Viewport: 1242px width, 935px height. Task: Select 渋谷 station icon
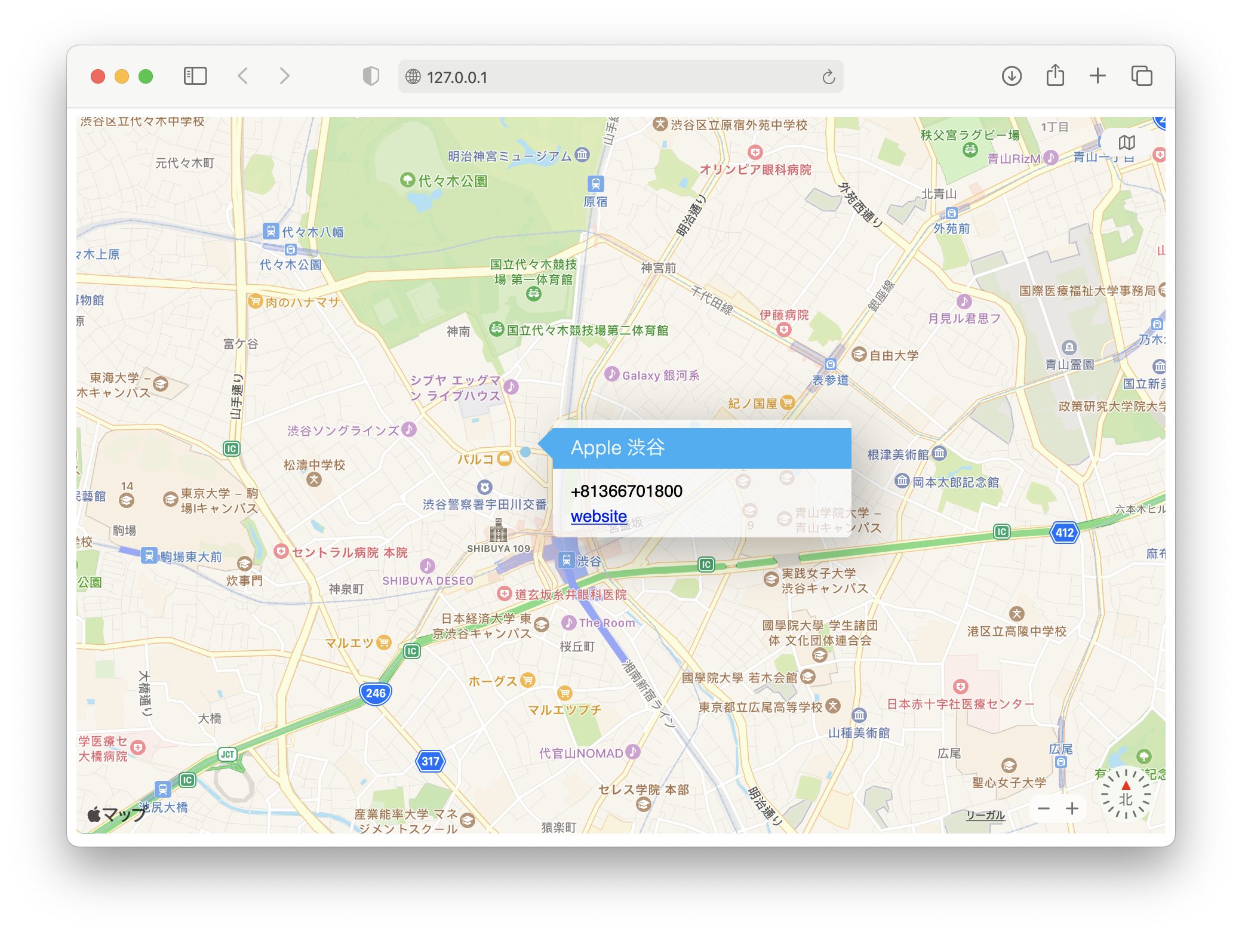(x=566, y=560)
